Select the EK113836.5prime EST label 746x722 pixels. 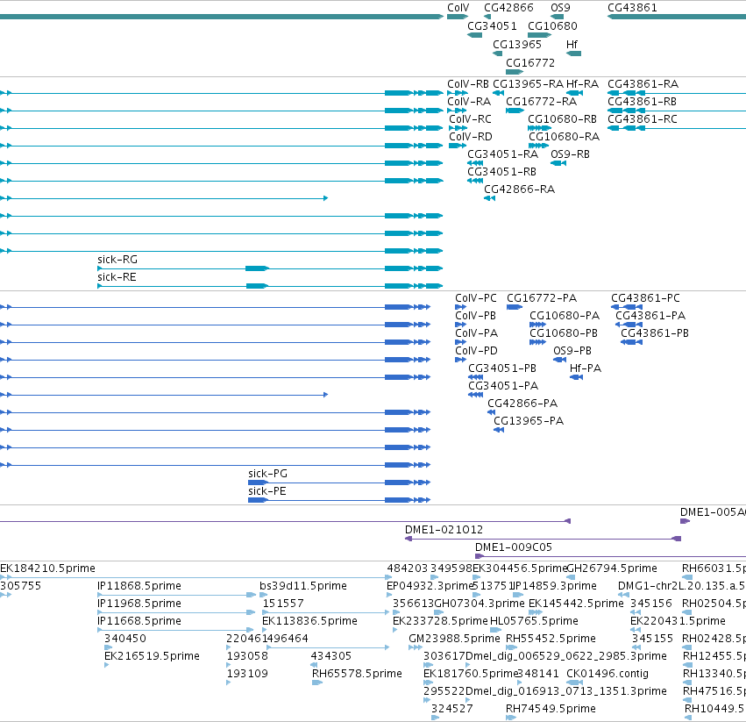point(309,621)
